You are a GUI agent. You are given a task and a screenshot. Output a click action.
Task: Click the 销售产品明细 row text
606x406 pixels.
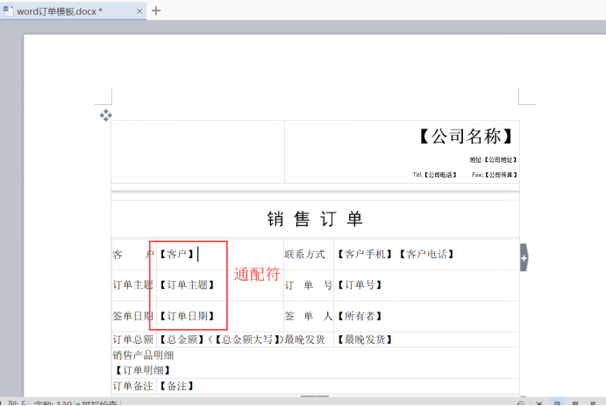(x=143, y=355)
